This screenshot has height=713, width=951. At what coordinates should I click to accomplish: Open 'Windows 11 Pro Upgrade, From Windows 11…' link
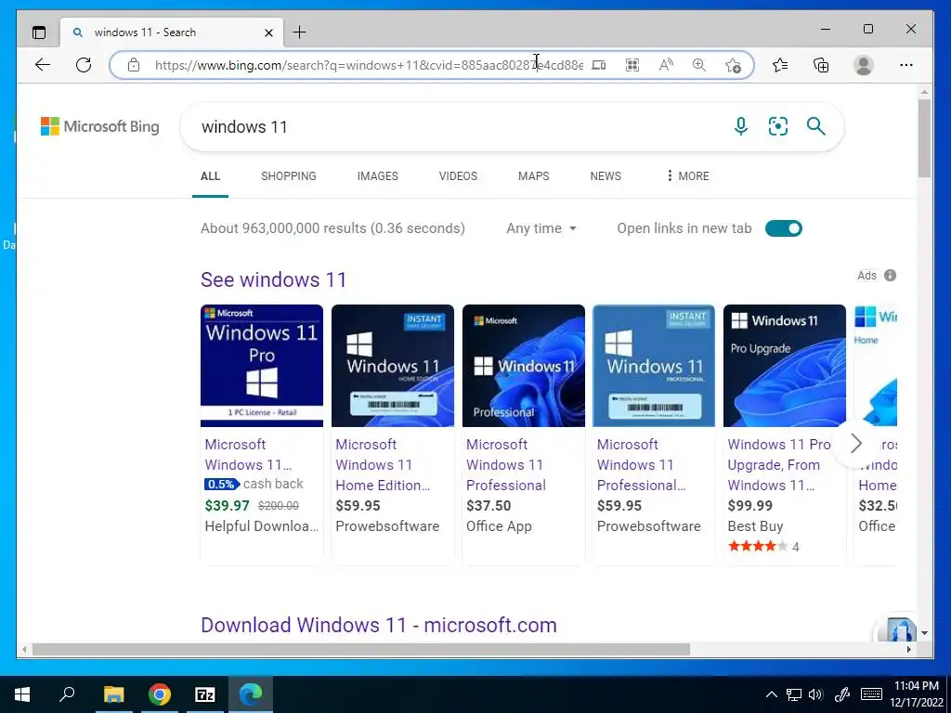(779, 465)
